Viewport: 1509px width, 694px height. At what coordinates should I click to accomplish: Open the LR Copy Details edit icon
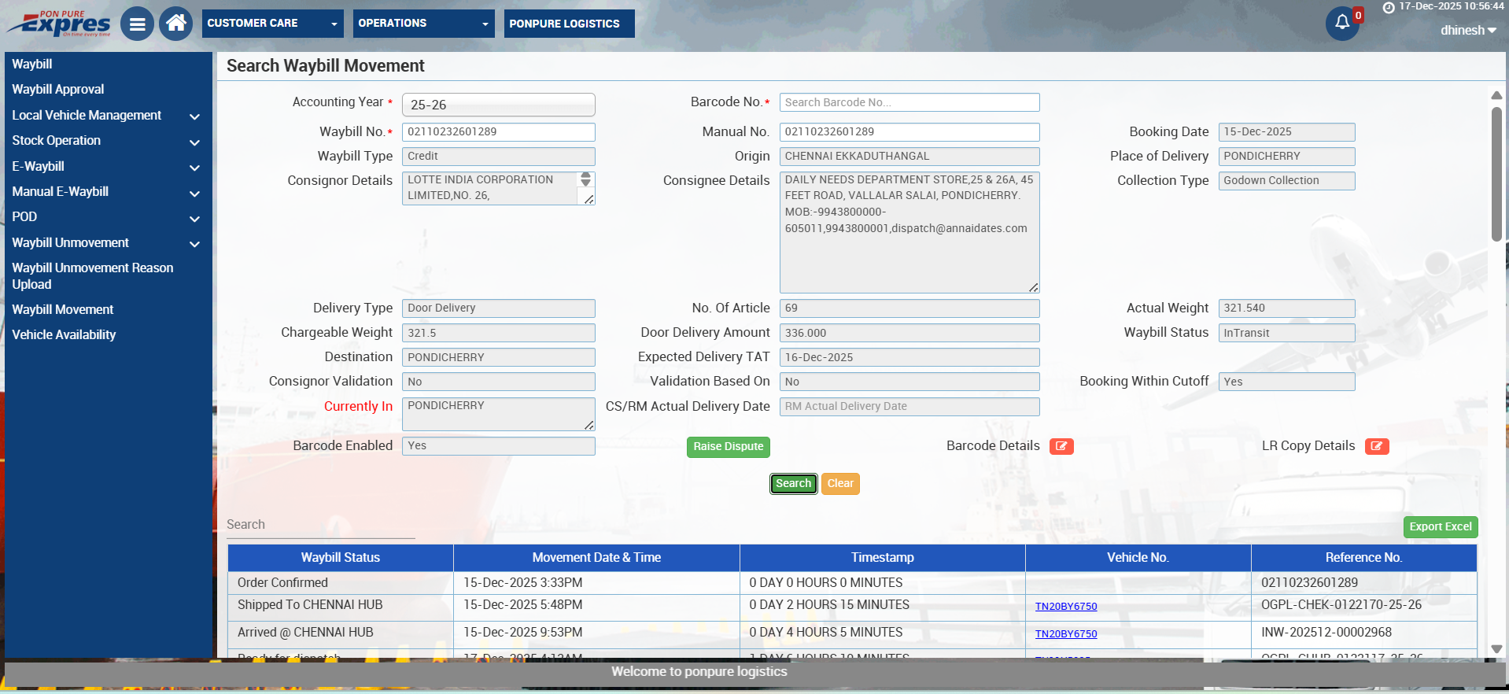click(1376, 446)
